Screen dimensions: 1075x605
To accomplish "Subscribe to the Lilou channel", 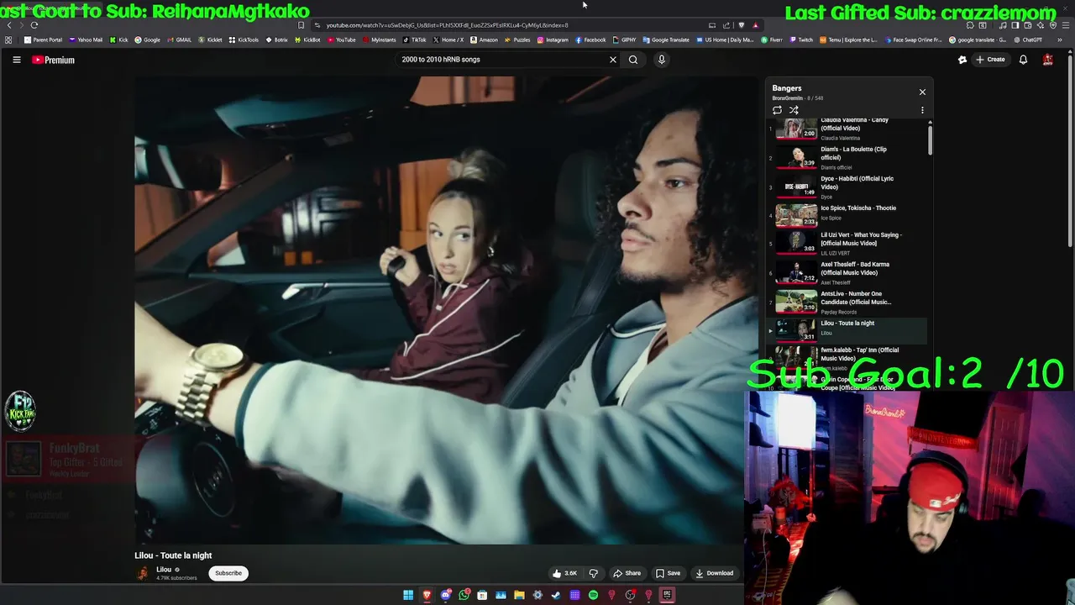I will (x=228, y=573).
